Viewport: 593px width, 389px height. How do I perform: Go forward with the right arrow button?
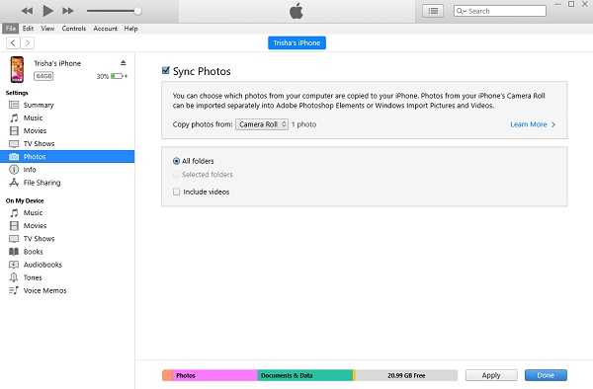[x=28, y=42]
